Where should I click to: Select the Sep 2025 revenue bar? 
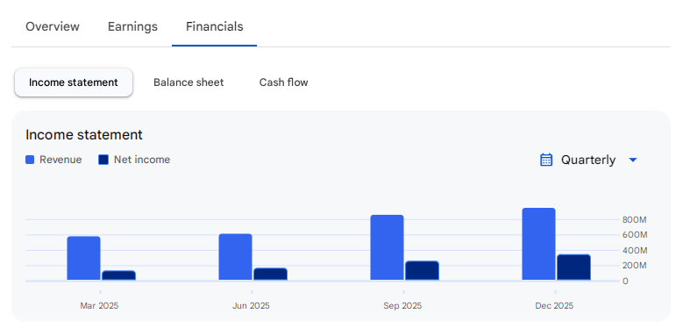(388, 247)
